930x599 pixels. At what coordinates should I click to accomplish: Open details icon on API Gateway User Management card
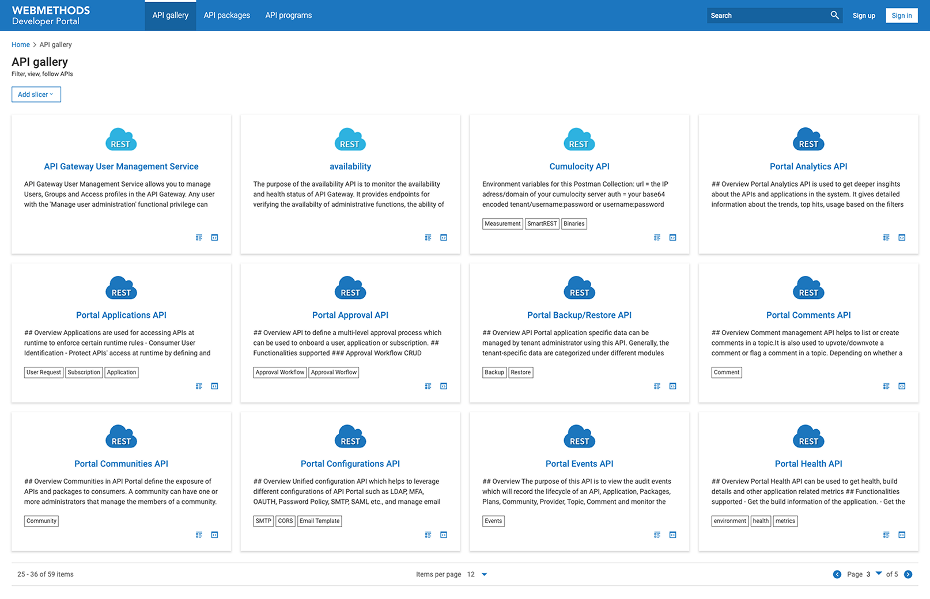[x=199, y=237]
